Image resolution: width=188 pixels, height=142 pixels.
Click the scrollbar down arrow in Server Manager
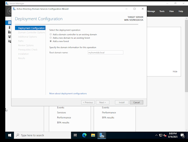pyautogui.click(x=187, y=130)
